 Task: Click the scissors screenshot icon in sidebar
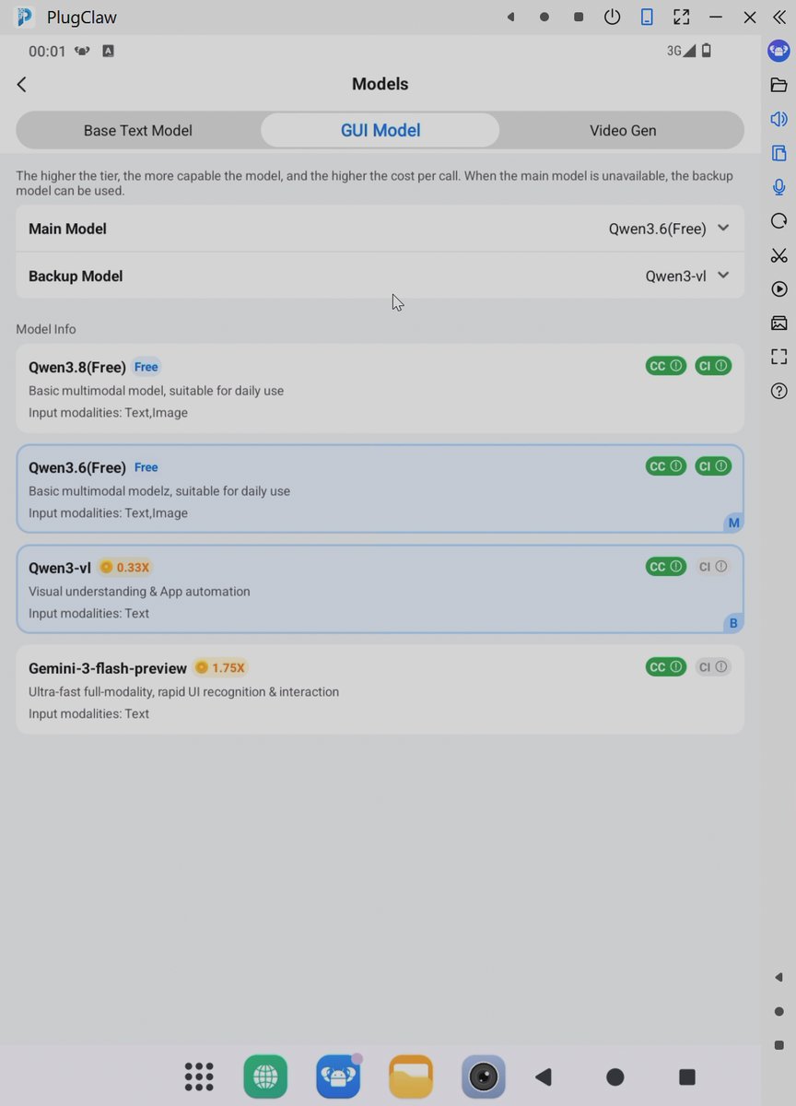click(778, 255)
